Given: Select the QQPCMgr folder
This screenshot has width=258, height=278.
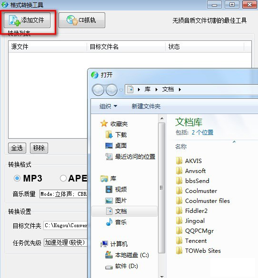Looking at the screenshot, I should coord(195,230).
